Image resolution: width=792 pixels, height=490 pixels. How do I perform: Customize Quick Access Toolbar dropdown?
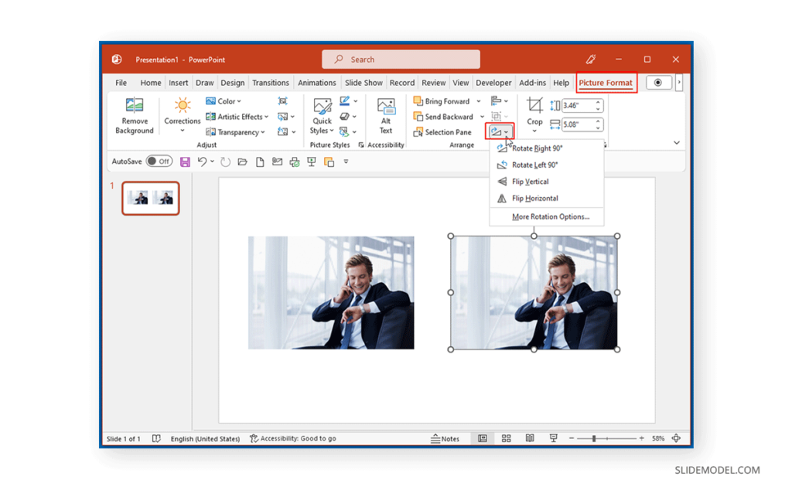(x=346, y=162)
